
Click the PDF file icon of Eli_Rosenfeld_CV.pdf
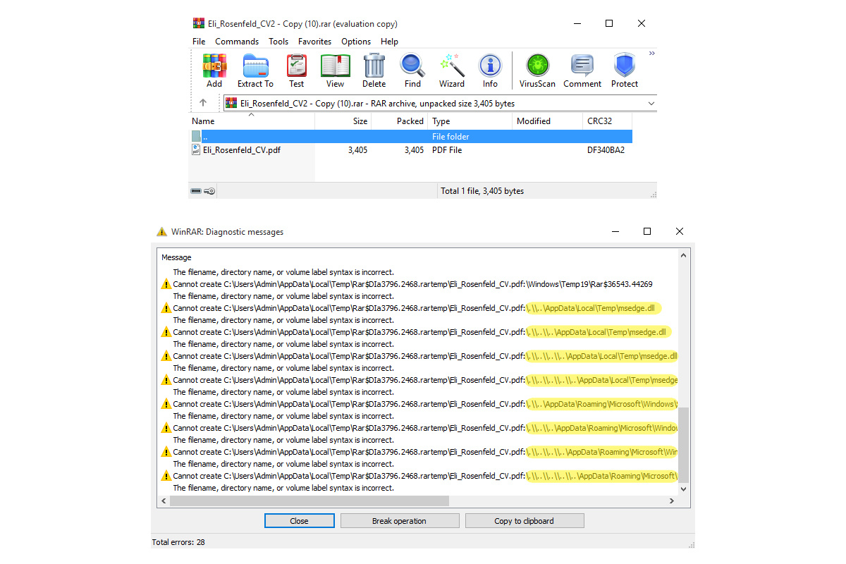click(196, 149)
